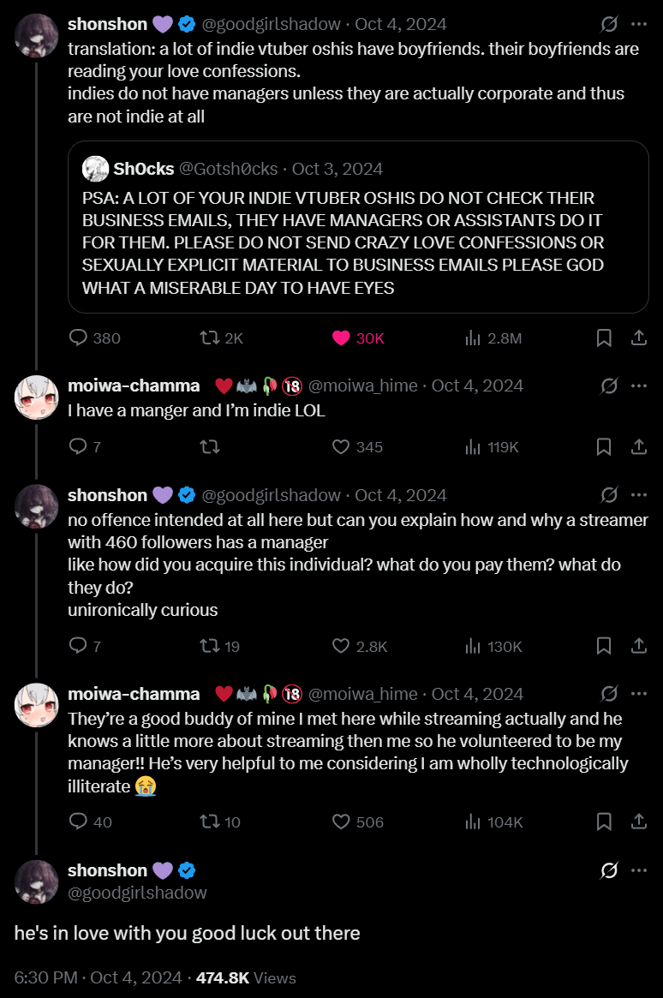The height and width of the screenshot is (998, 663).
Task: Reply to shonshon's first tweet with 380 replies
Action: click(x=78, y=338)
